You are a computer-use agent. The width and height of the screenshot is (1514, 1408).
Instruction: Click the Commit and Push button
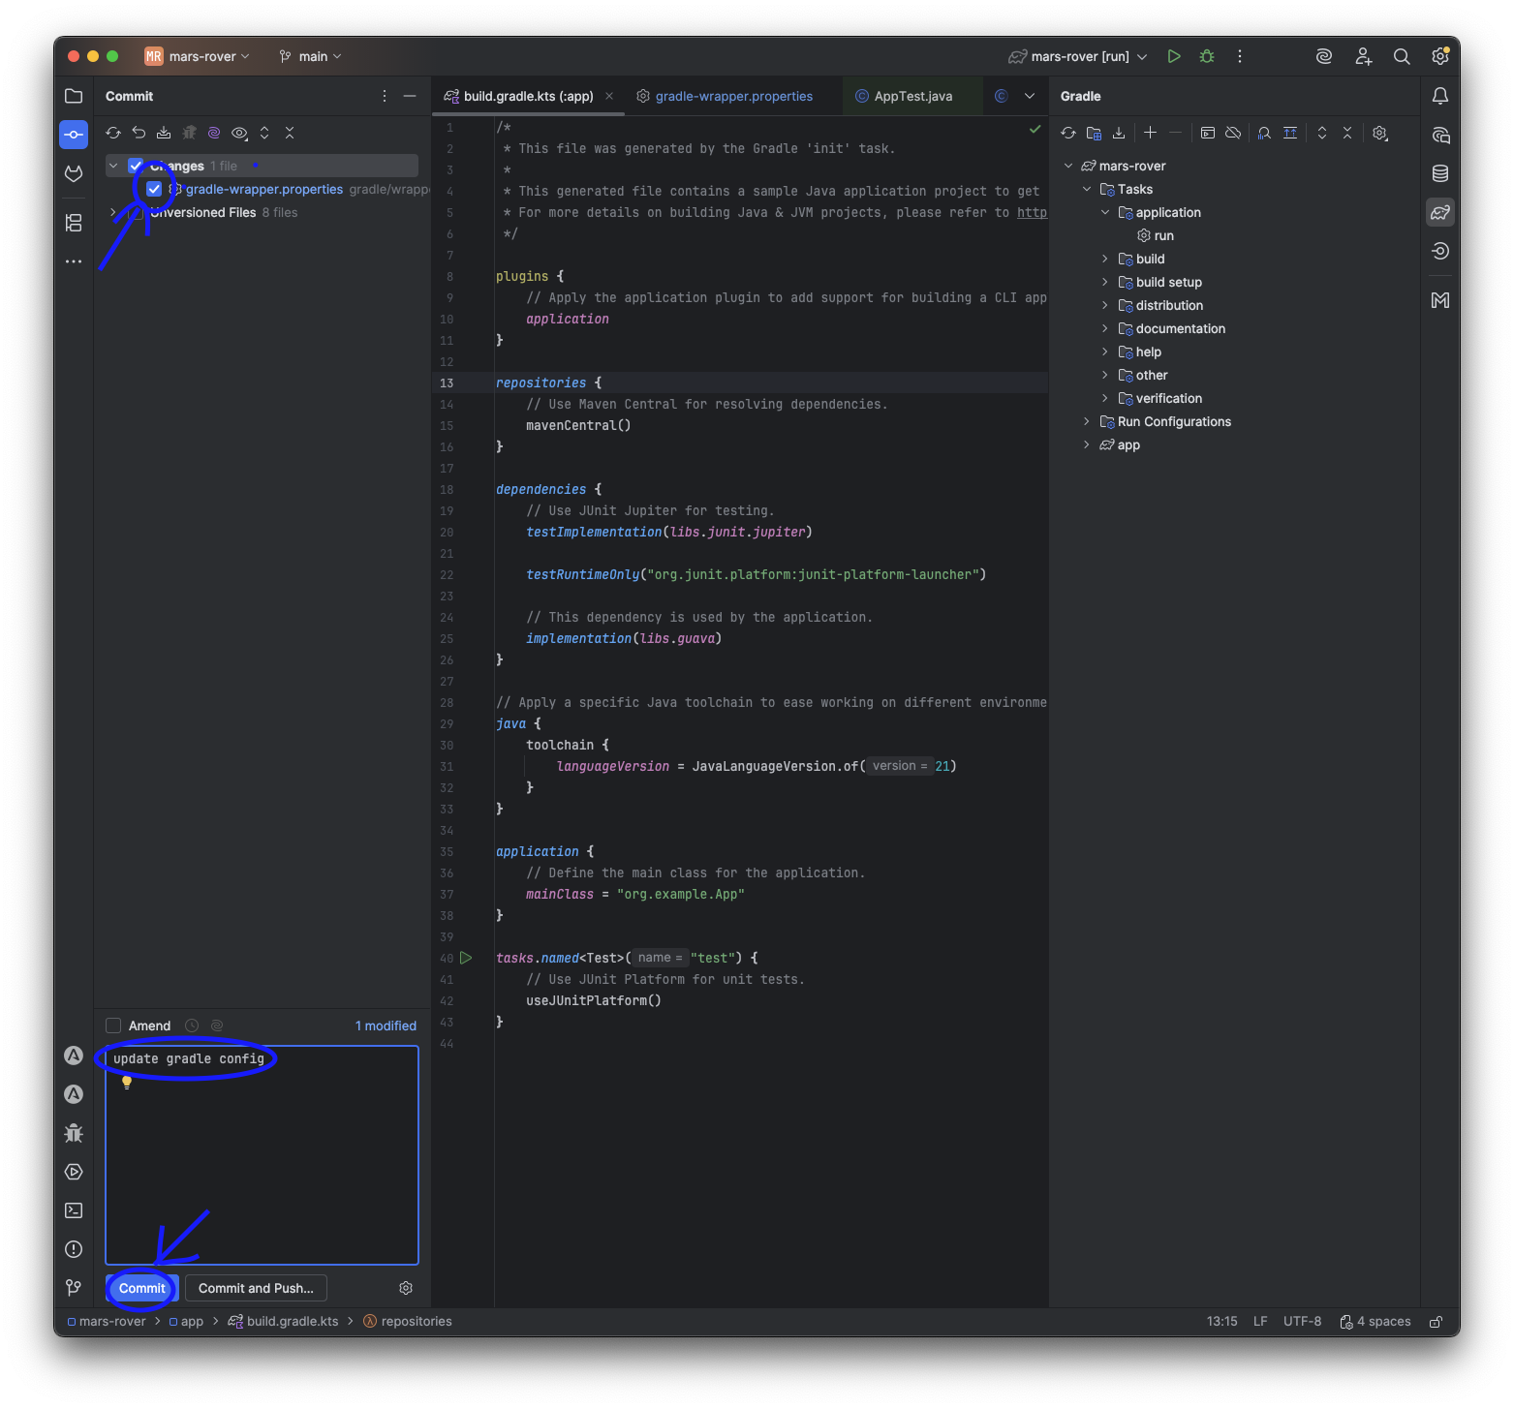[x=256, y=1288]
